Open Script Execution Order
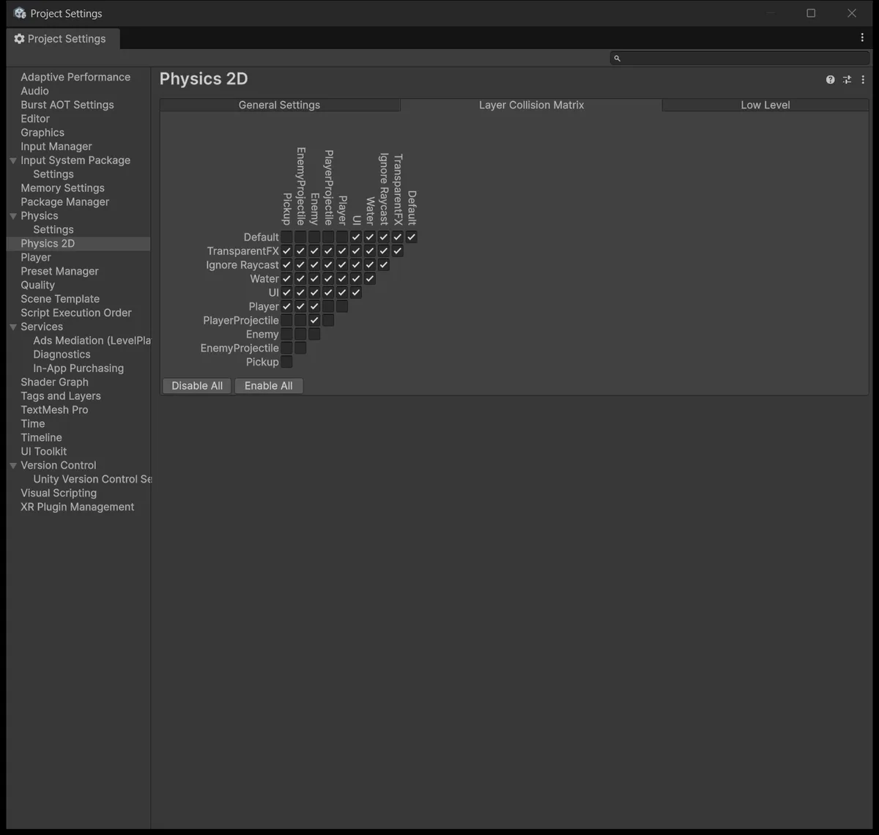 [76, 313]
